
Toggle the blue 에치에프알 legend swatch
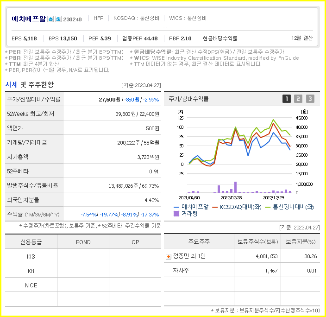tap(176, 207)
